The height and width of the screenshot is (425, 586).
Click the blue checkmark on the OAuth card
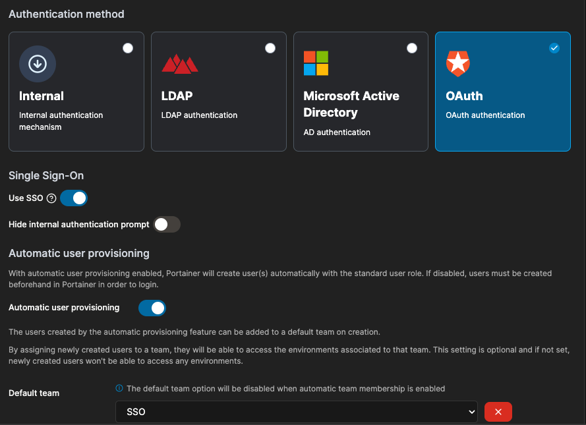click(x=554, y=47)
